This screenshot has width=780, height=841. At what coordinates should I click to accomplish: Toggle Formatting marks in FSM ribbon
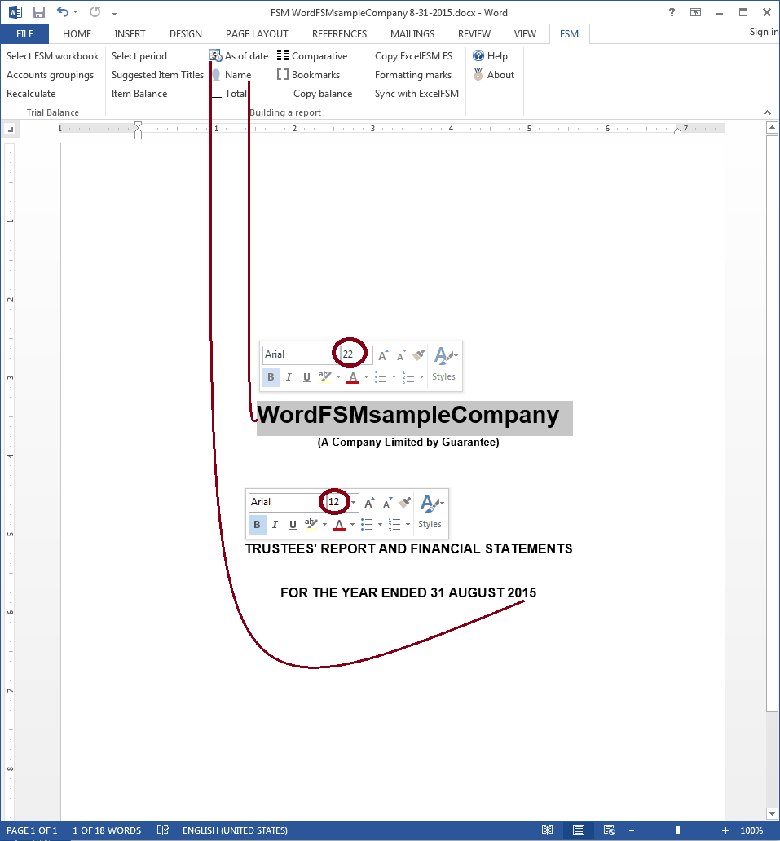pyautogui.click(x=413, y=74)
